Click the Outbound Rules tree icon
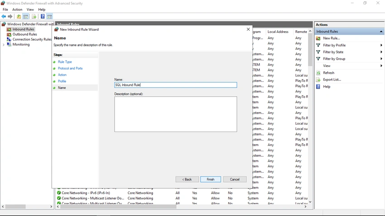This screenshot has width=385, height=216. [9, 34]
